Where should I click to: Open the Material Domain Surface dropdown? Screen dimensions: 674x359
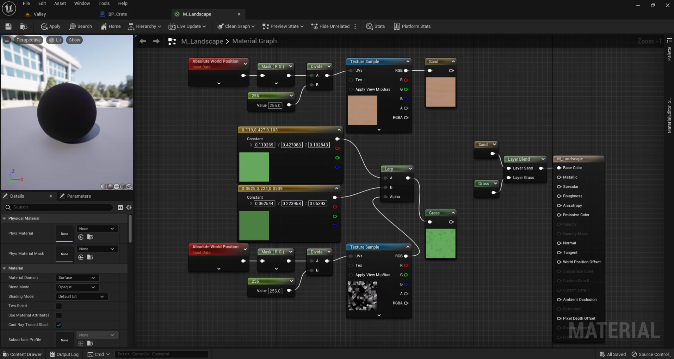(77, 278)
